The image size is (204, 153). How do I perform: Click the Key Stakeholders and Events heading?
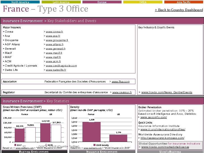72,21
